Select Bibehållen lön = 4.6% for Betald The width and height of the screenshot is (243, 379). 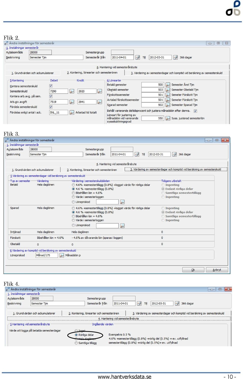coord(73,193)
